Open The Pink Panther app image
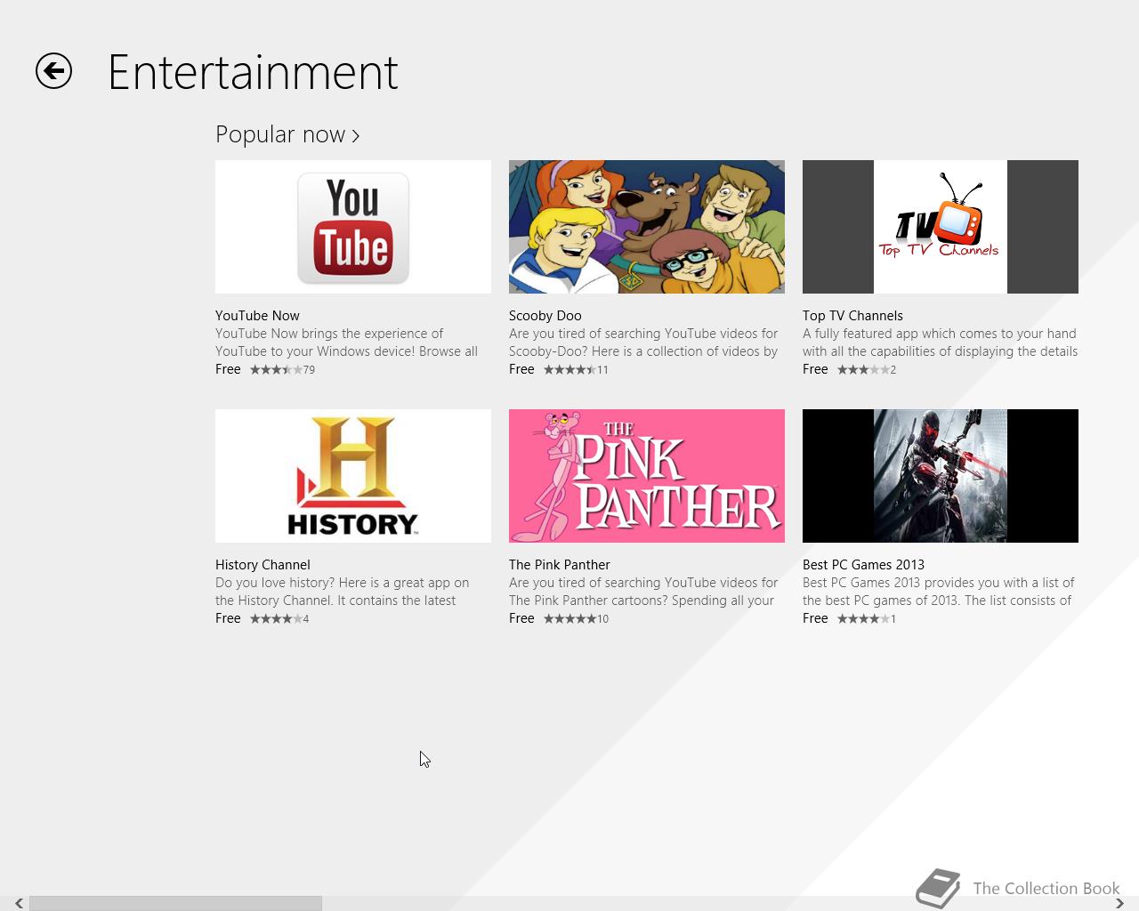Image resolution: width=1139 pixels, height=911 pixels. (x=647, y=476)
